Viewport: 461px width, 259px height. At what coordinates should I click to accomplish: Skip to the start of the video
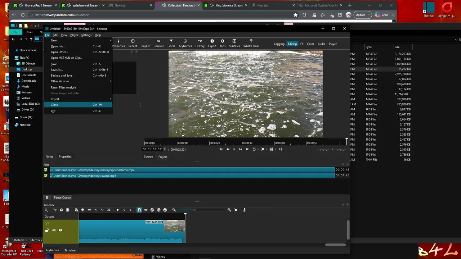coord(221,149)
